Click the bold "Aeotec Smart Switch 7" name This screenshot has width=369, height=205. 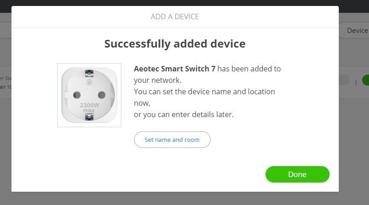point(174,69)
